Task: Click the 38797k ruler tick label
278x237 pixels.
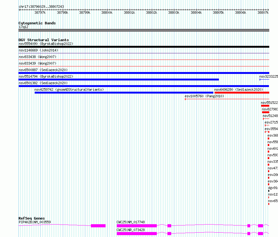Action: [x=40, y=12]
